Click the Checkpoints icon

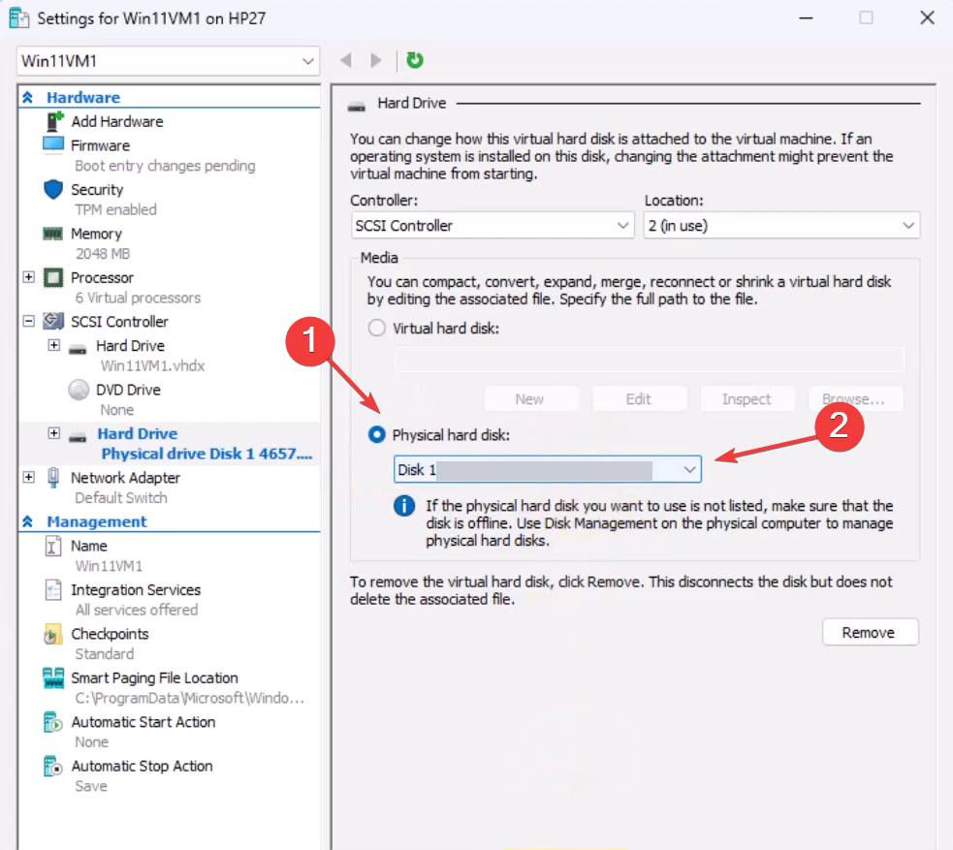pos(53,634)
